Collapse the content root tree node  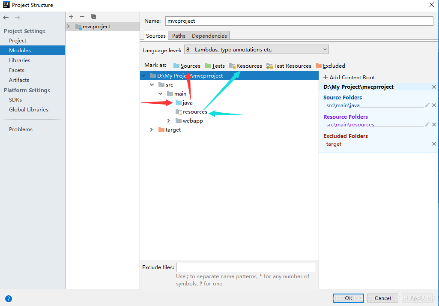pos(143,76)
